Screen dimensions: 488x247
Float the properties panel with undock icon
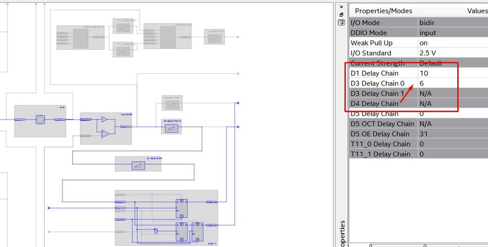[341, 15]
